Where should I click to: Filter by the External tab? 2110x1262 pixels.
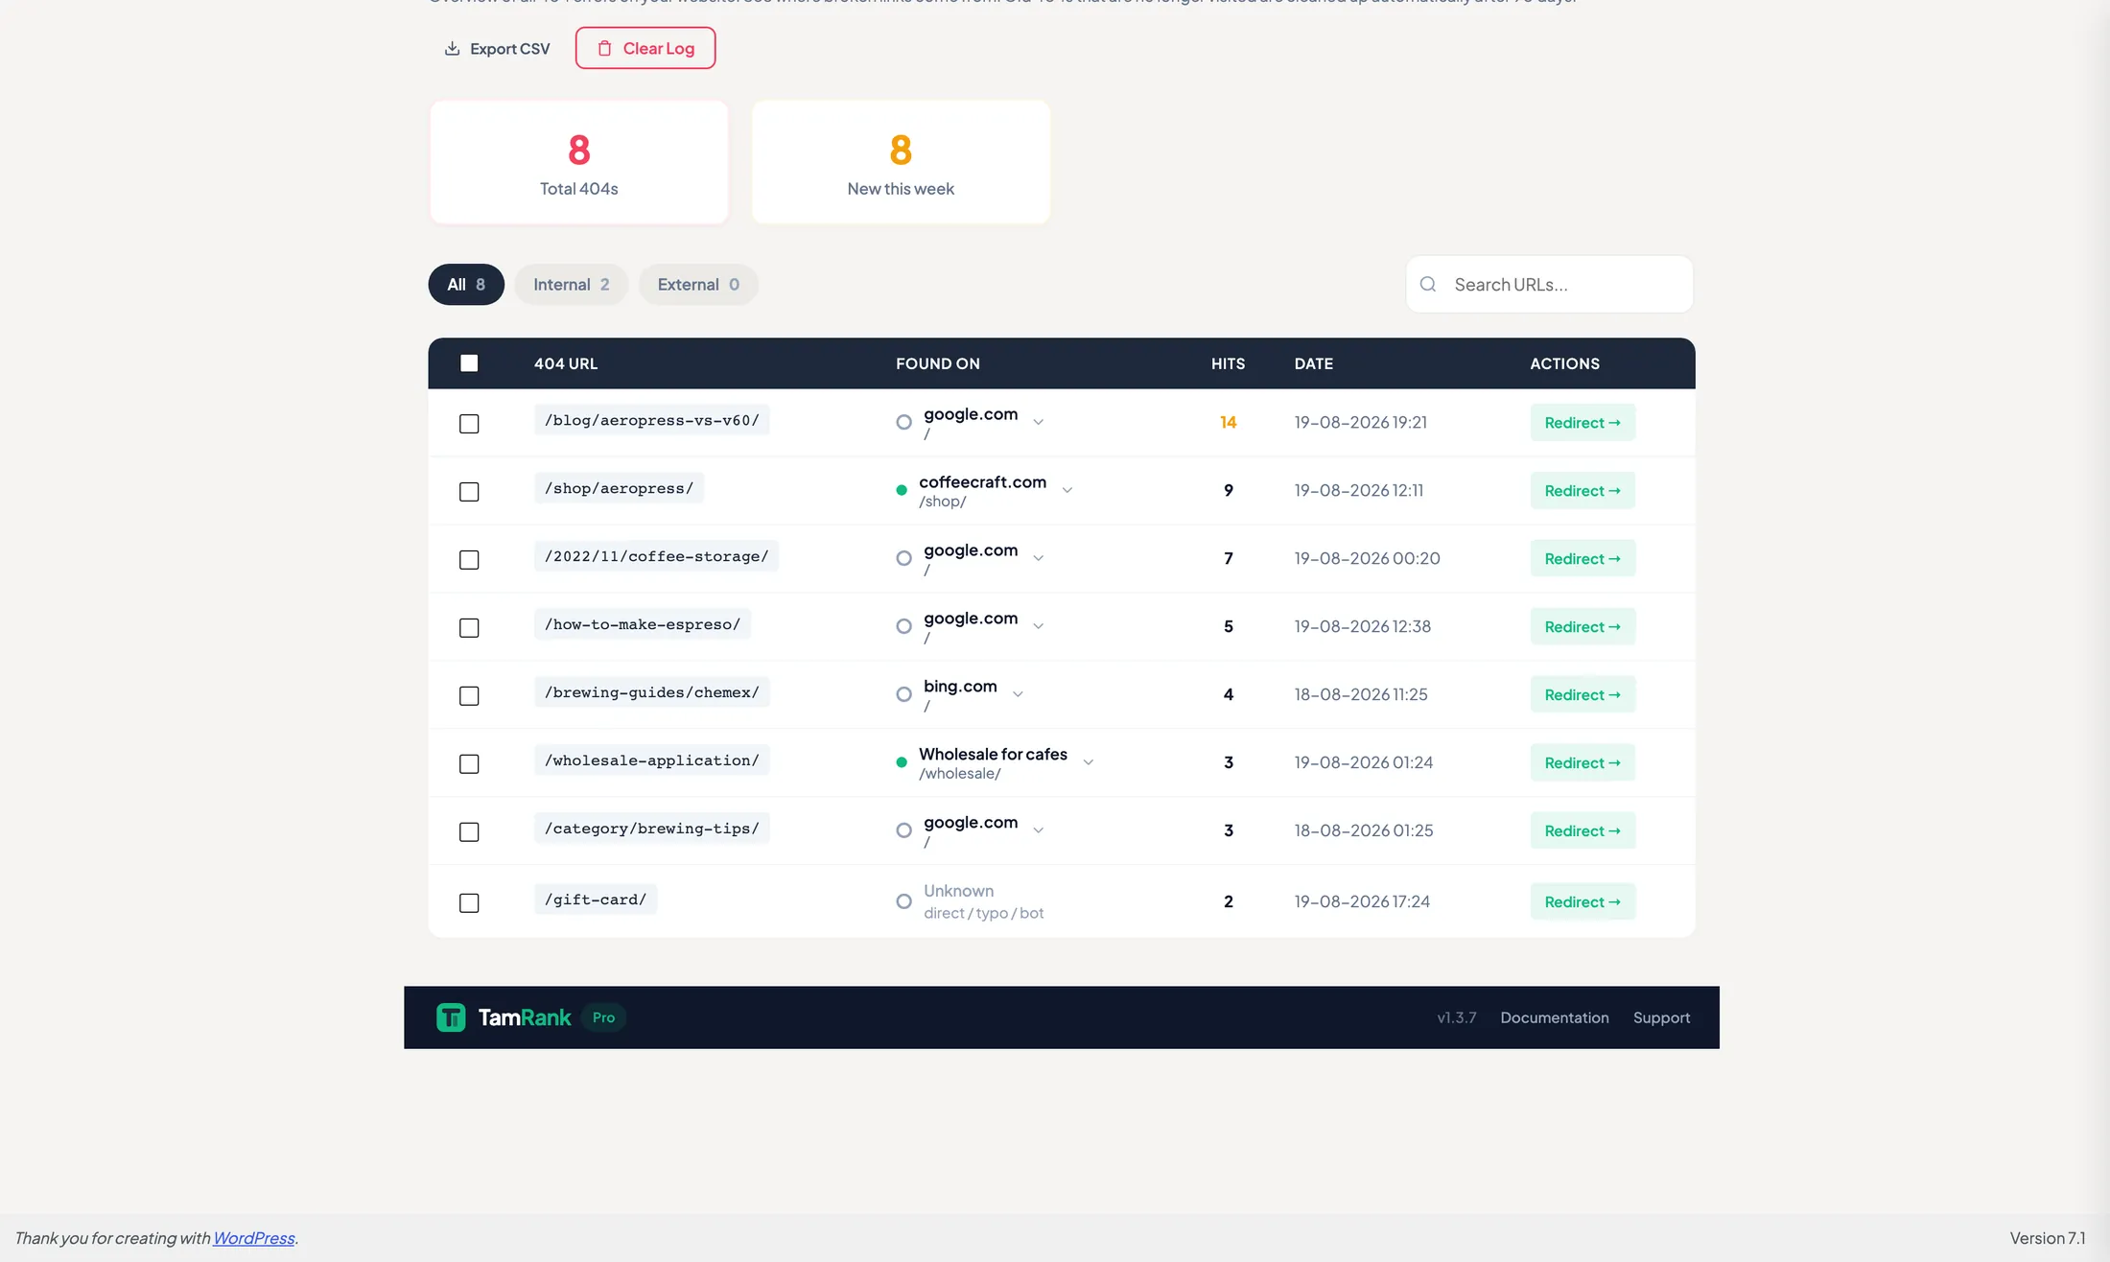[698, 285]
